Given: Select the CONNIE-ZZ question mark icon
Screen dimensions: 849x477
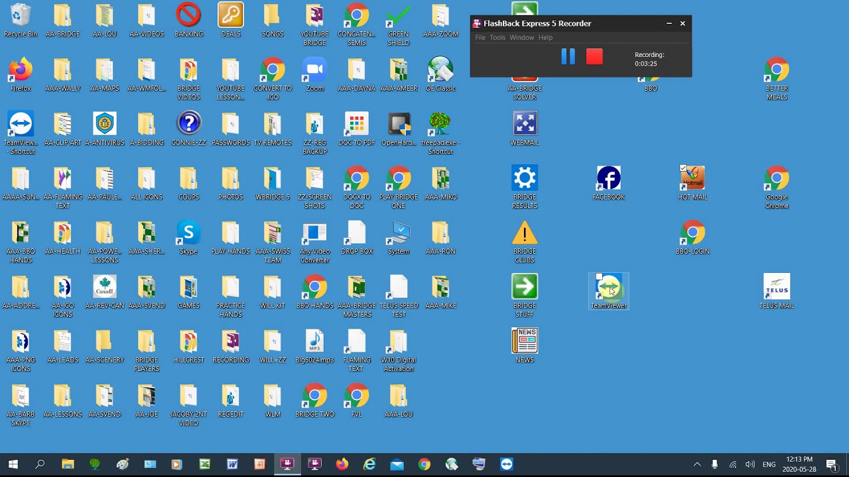Looking at the screenshot, I should point(188,129).
